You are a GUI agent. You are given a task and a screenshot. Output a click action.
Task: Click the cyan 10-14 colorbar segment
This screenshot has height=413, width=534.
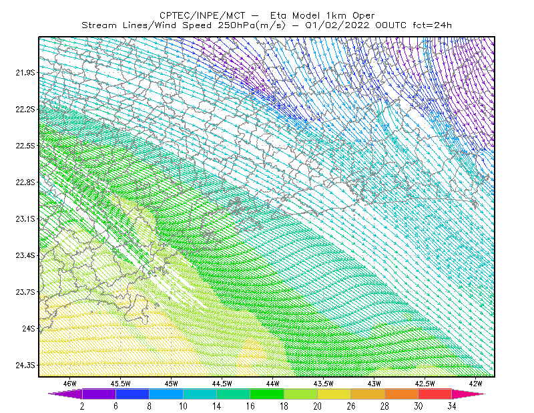[200, 394]
